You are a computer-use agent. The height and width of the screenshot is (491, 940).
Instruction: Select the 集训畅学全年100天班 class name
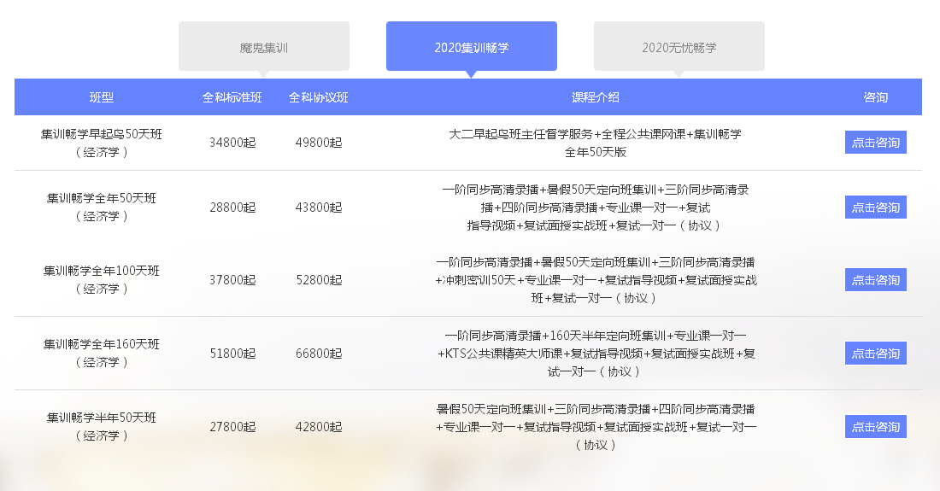(102, 279)
